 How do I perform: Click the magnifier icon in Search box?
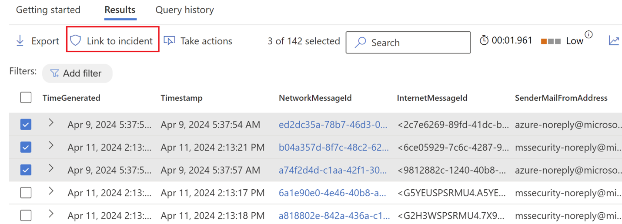(360, 43)
